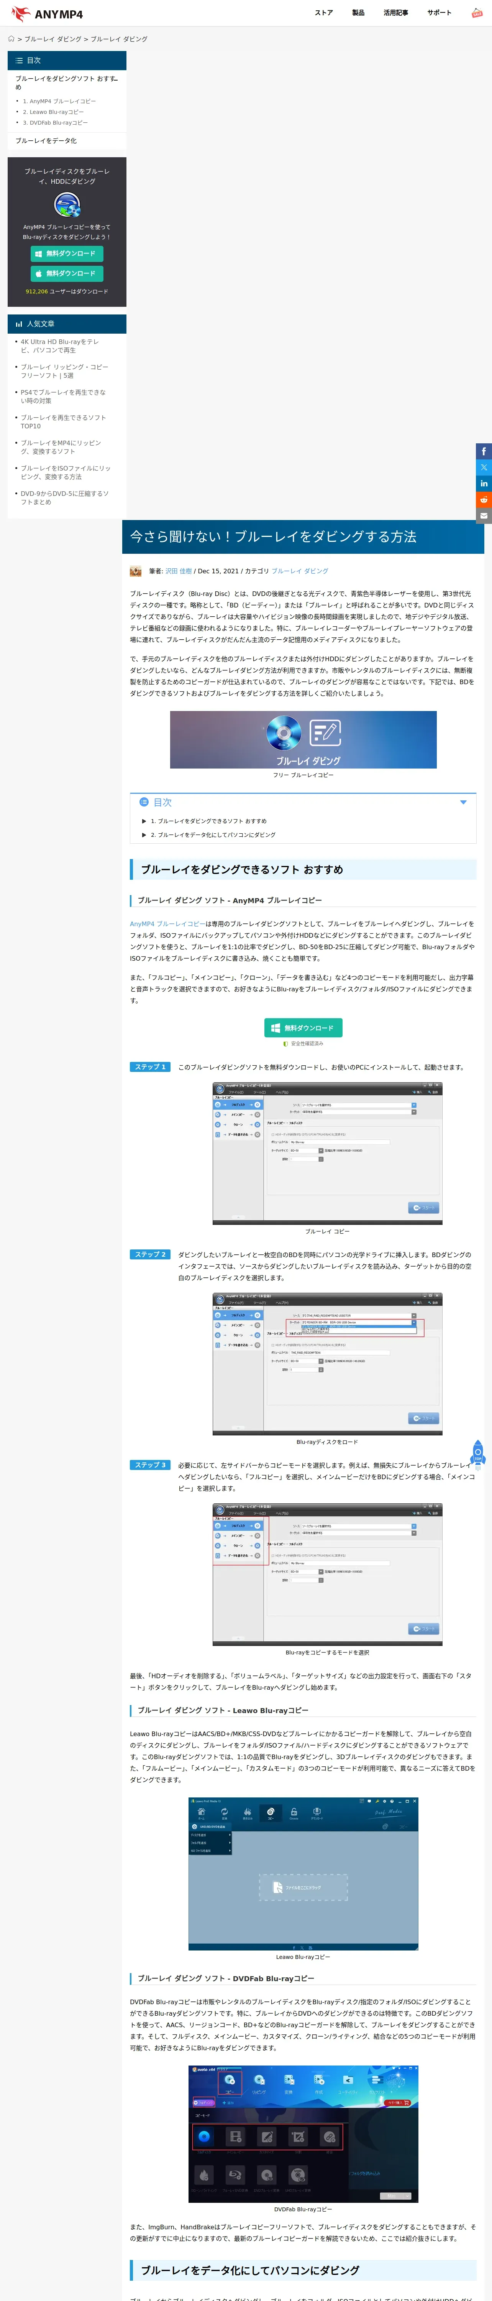The width and height of the screenshot is (492, 2301).
Task: Open the first ブルーレイ ダビング breadcrumb link
Action: 52,39
